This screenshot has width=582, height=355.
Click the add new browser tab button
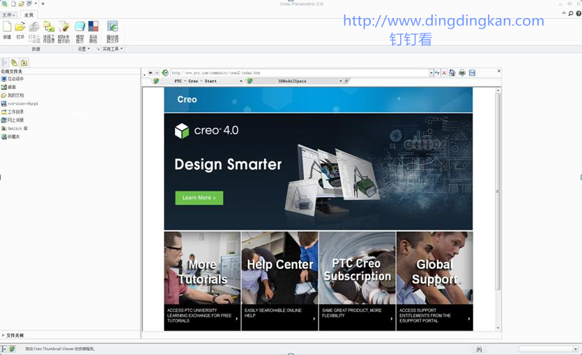[346, 81]
